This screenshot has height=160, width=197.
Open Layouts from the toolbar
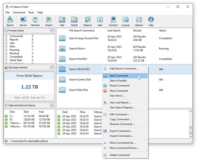click(125, 21)
